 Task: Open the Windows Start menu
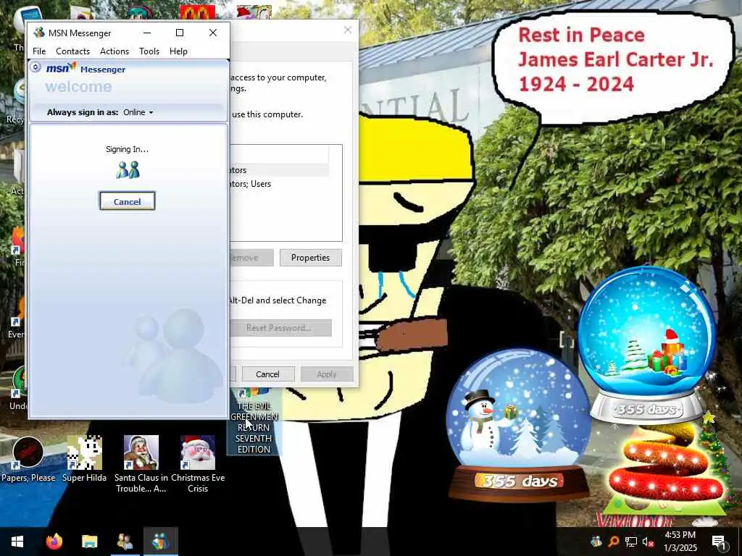[x=17, y=542]
